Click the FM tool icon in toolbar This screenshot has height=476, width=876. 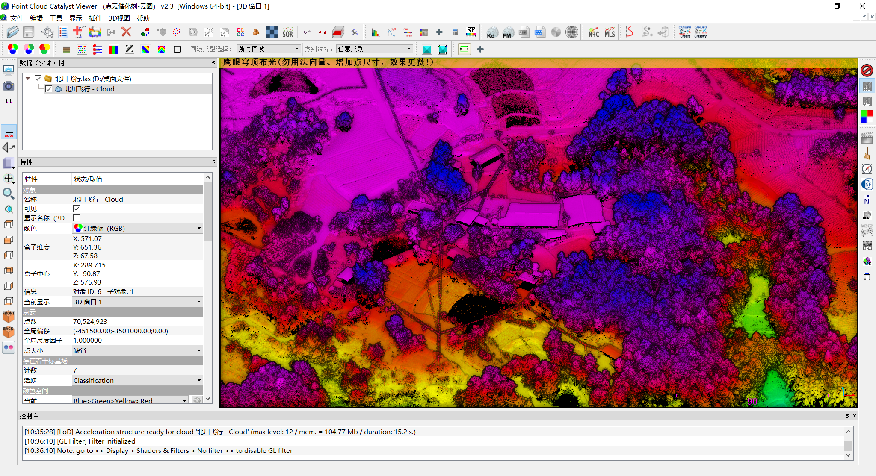tap(507, 33)
